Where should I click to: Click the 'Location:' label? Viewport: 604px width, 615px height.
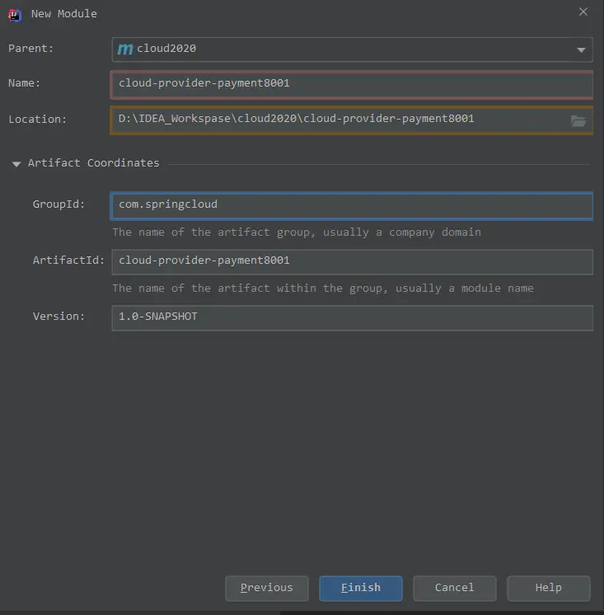tap(37, 120)
